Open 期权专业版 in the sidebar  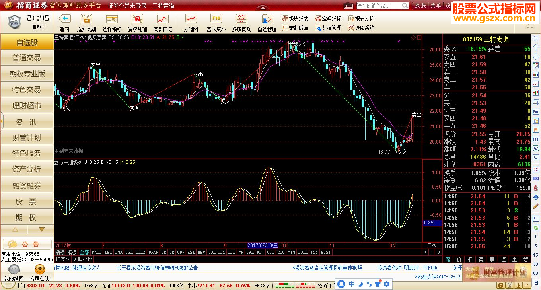tap(27, 74)
